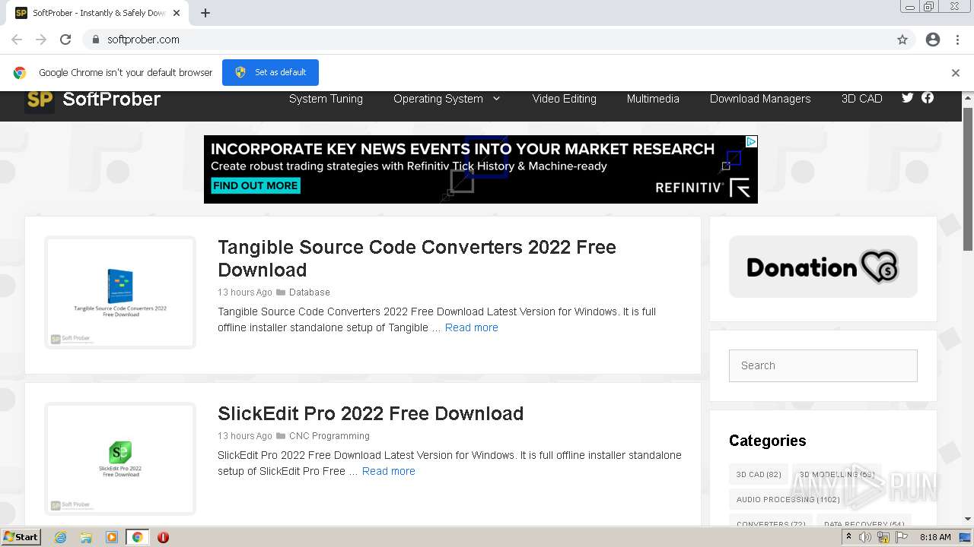The image size is (974, 547).
Task: View site info via the lock icon
Action: [95, 40]
